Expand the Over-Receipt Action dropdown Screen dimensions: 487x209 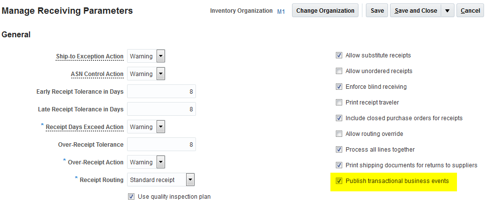pos(161,162)
